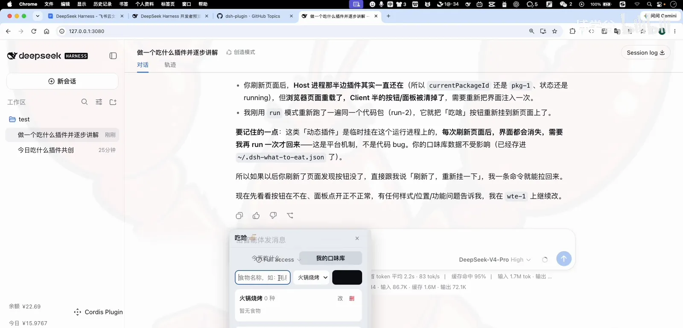Go back in browser history
The image size is (683, 328).
click(8, 31)
